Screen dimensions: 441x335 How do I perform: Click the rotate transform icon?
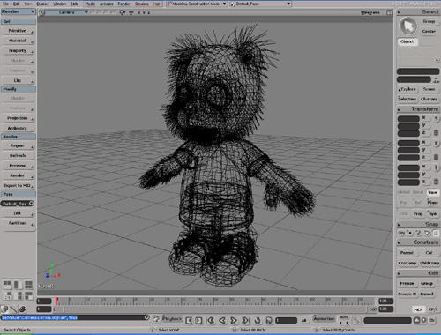tap(437, 143)
